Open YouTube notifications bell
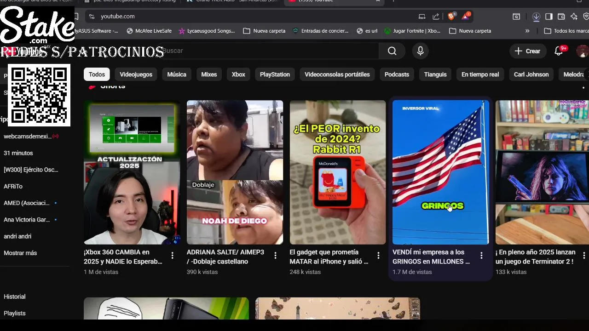Viewport: 589px width, 331px height. coord(559,51)
